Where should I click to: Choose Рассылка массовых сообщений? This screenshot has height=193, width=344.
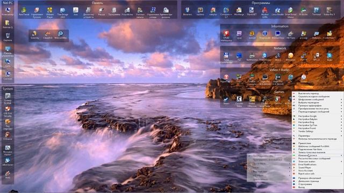point(318,159)
